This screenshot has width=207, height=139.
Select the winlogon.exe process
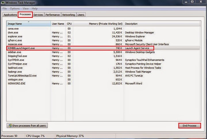103,80
